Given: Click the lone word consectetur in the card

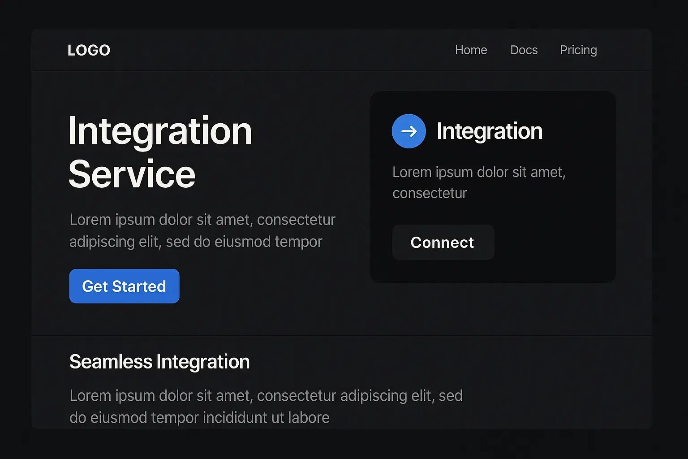Looking at the screenshot, I should (430, 193).
